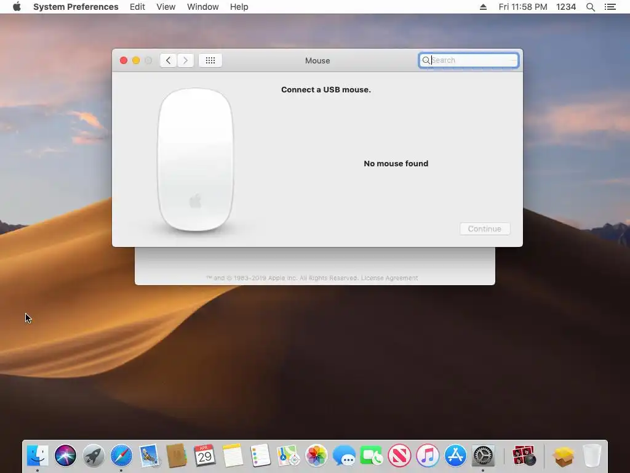The height and width of the screenshot is (473, 630).
Task: Open System Preferences gear in Dock
Action: 483,456
